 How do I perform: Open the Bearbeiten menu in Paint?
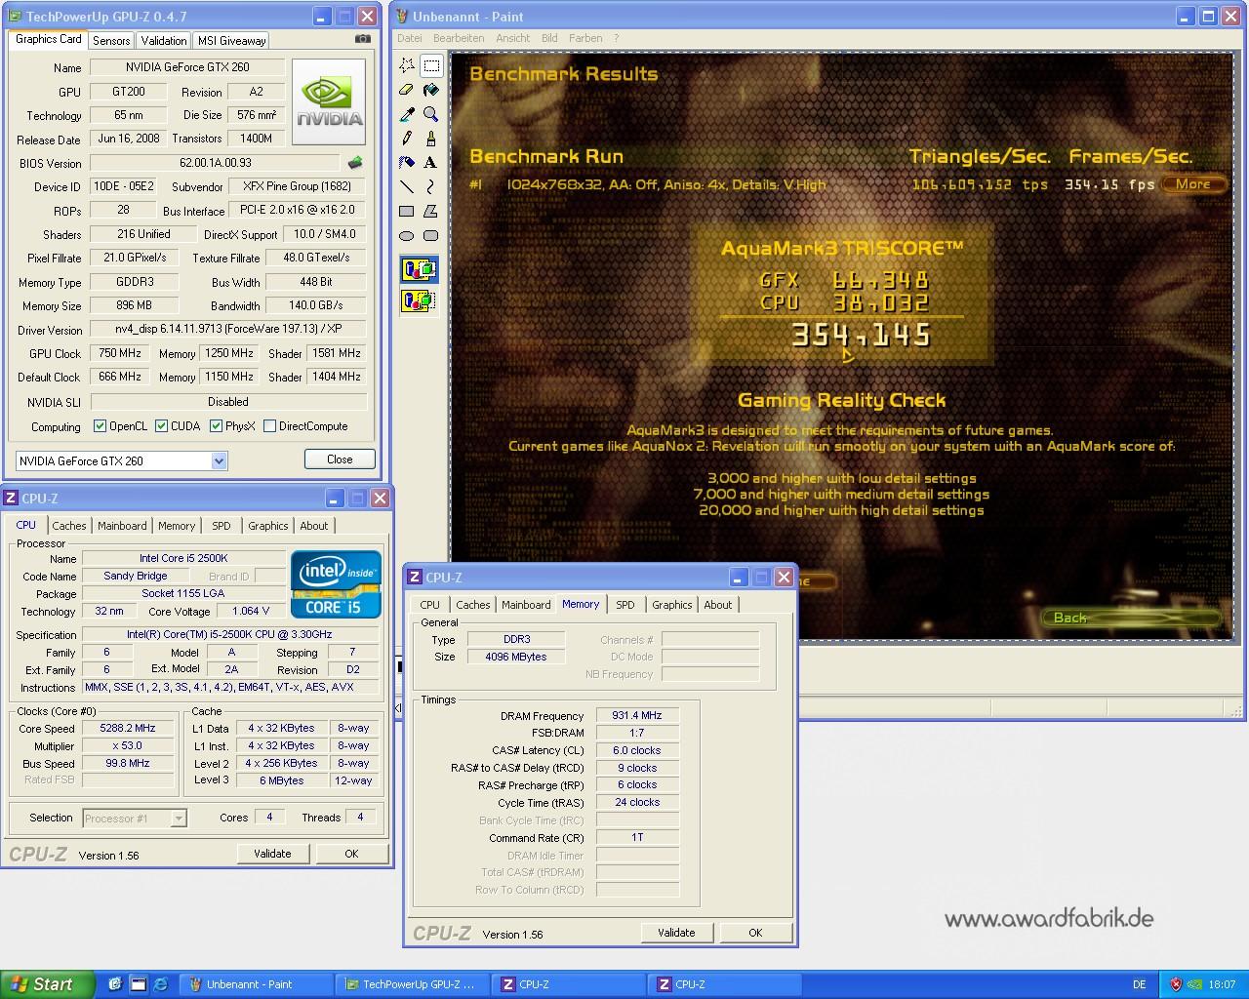pos(459,38)
